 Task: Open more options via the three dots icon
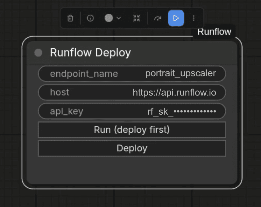tap(194, 18)
